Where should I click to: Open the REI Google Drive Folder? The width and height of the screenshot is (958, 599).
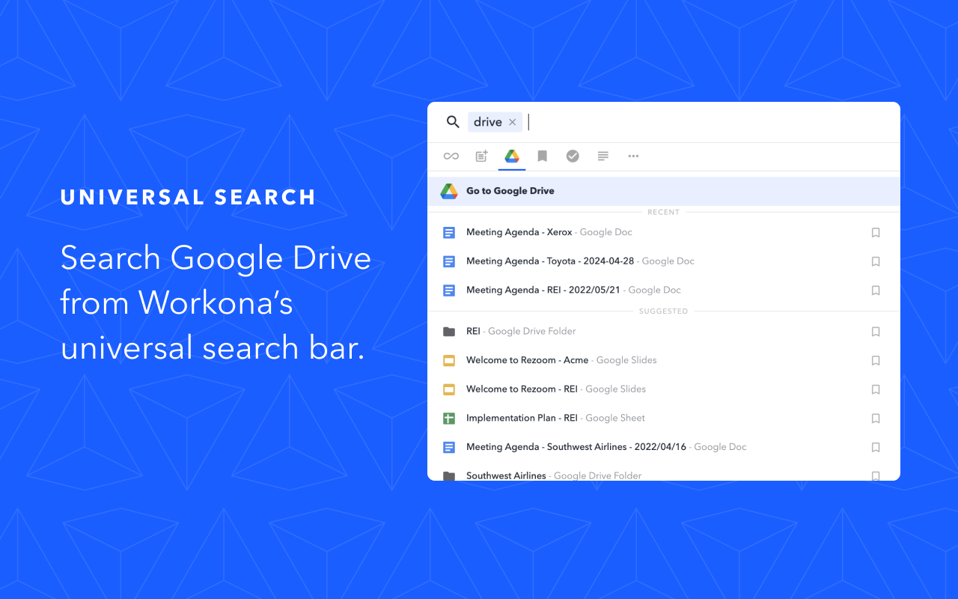[x=664, y=331]
